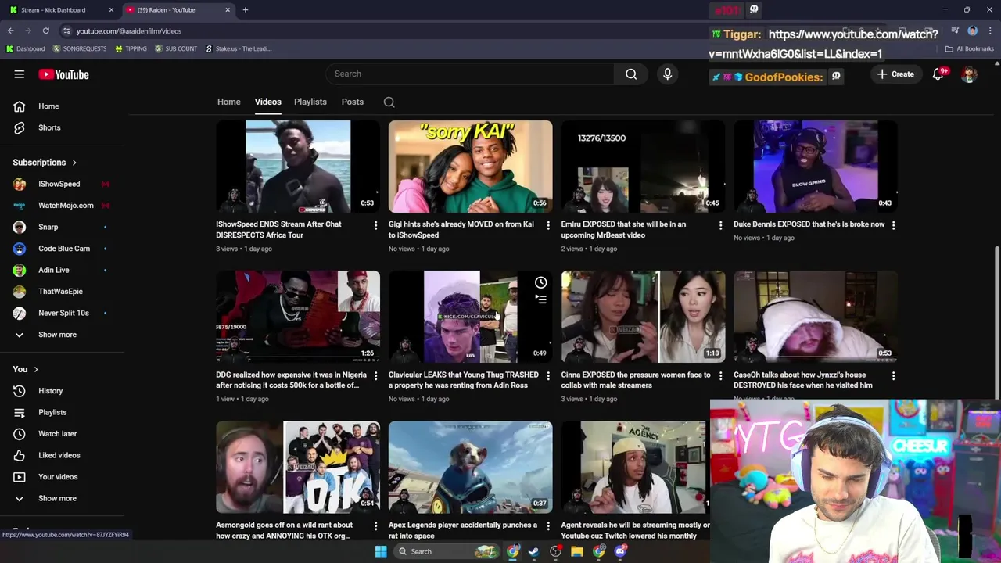Add Clavicular video to Watch later
The height and width of the screenshot is (563, 1001).
(540, 282)
